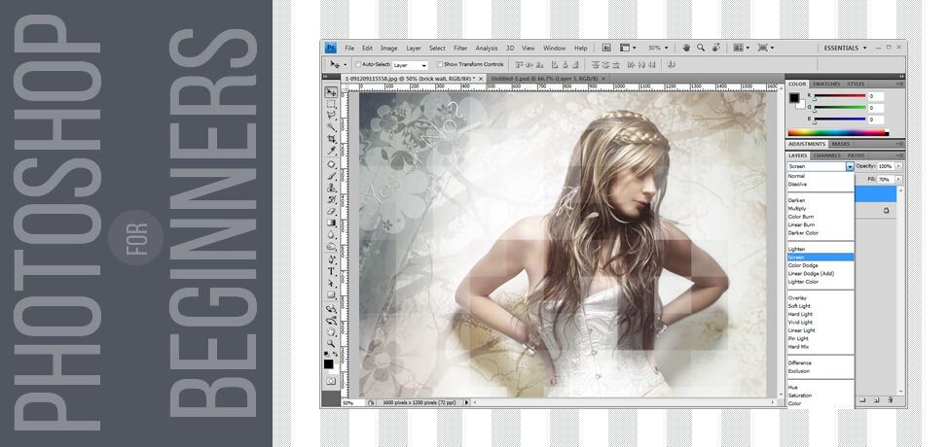This screenshot has height=447, width=949.
Task: Select the Crop tool
Action: [x=331, y=138]
